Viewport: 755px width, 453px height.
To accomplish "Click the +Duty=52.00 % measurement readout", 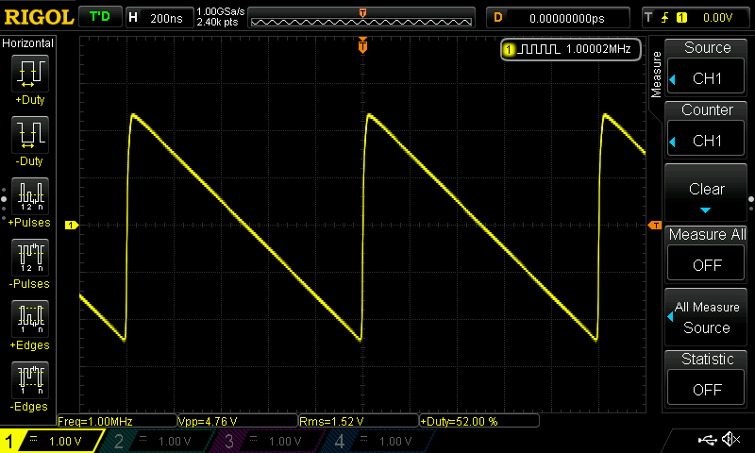I will click(478, 421).
